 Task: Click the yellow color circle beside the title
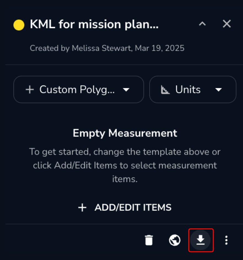pyautogui.click(x=19, y=25)
